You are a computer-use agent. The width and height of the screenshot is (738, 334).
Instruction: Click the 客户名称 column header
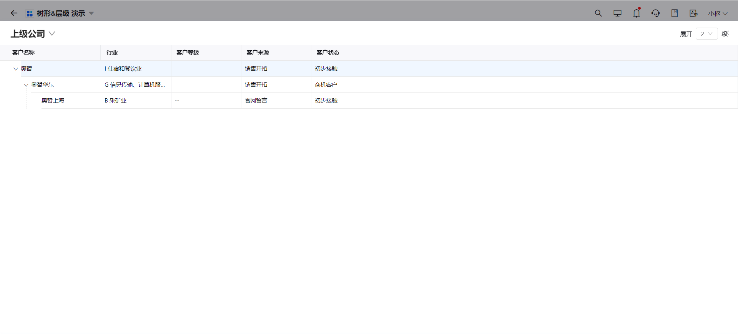23,52
